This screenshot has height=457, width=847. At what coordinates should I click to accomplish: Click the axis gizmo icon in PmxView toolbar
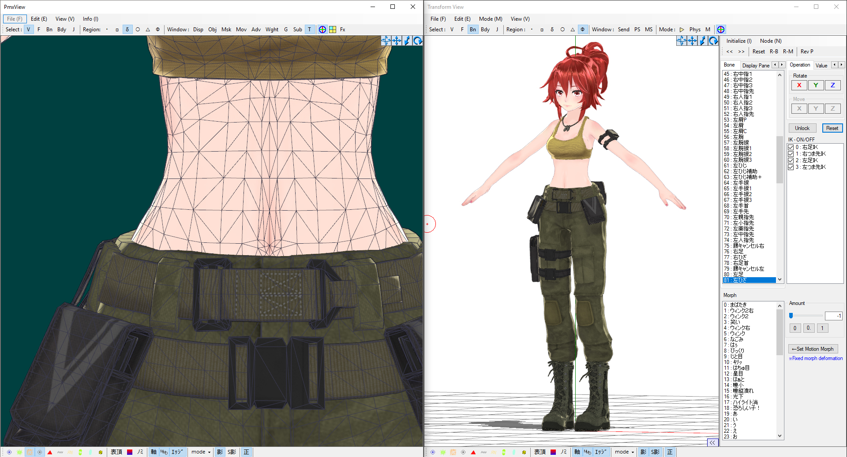(x=322, y=30)
